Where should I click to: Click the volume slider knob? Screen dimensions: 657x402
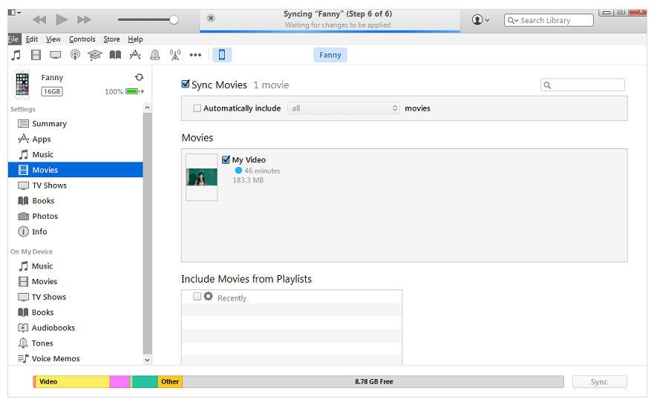pos(174,19)
